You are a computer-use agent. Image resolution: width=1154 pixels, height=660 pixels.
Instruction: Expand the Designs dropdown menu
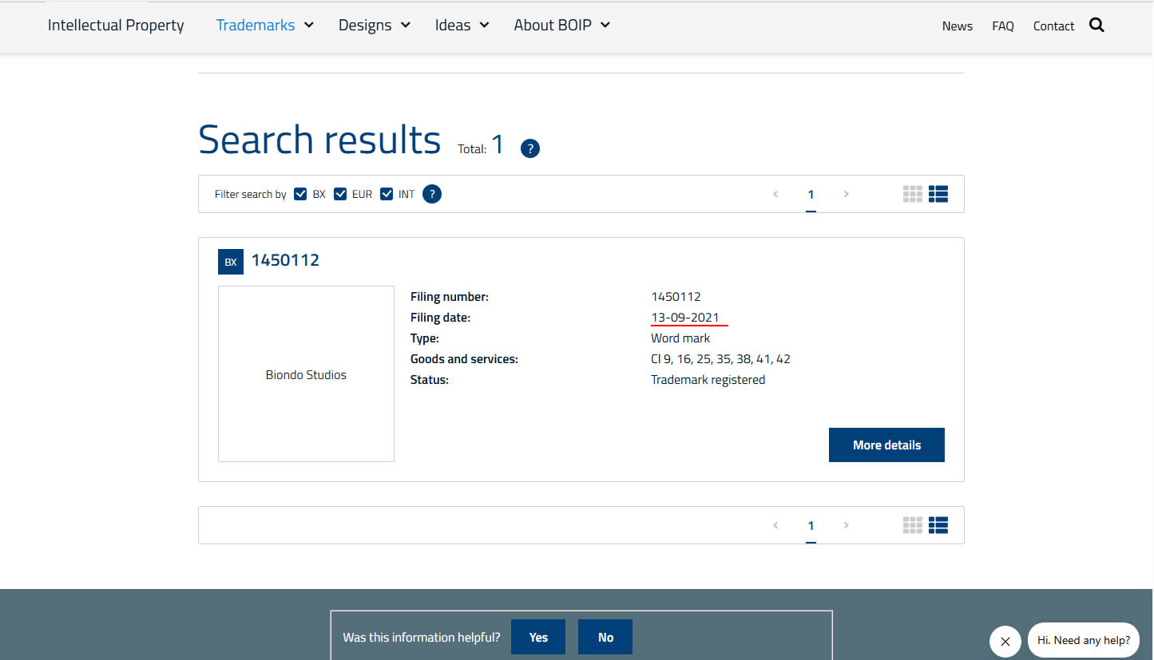[374, 26]
